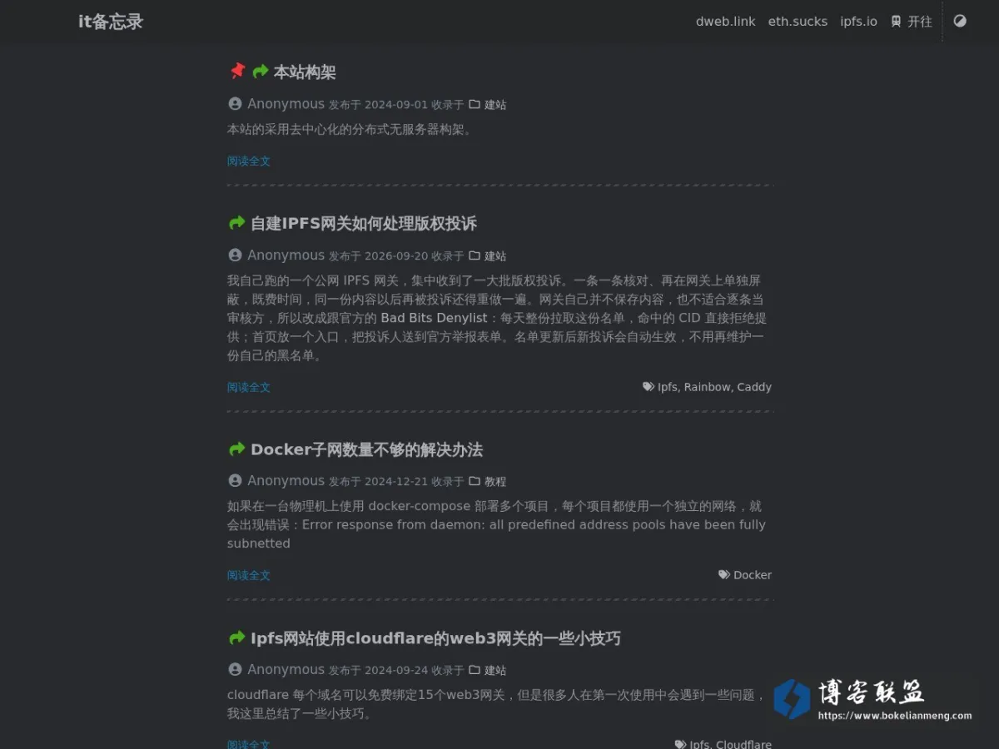Open eth.sucks gateway link

[x=798, y=22]
